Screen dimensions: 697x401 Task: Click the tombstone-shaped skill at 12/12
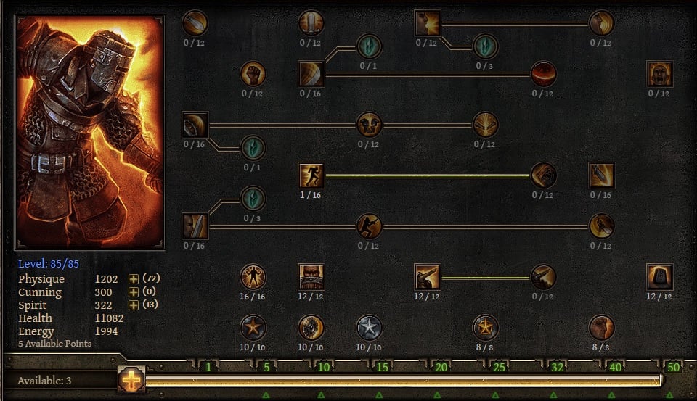pos(659,277)
